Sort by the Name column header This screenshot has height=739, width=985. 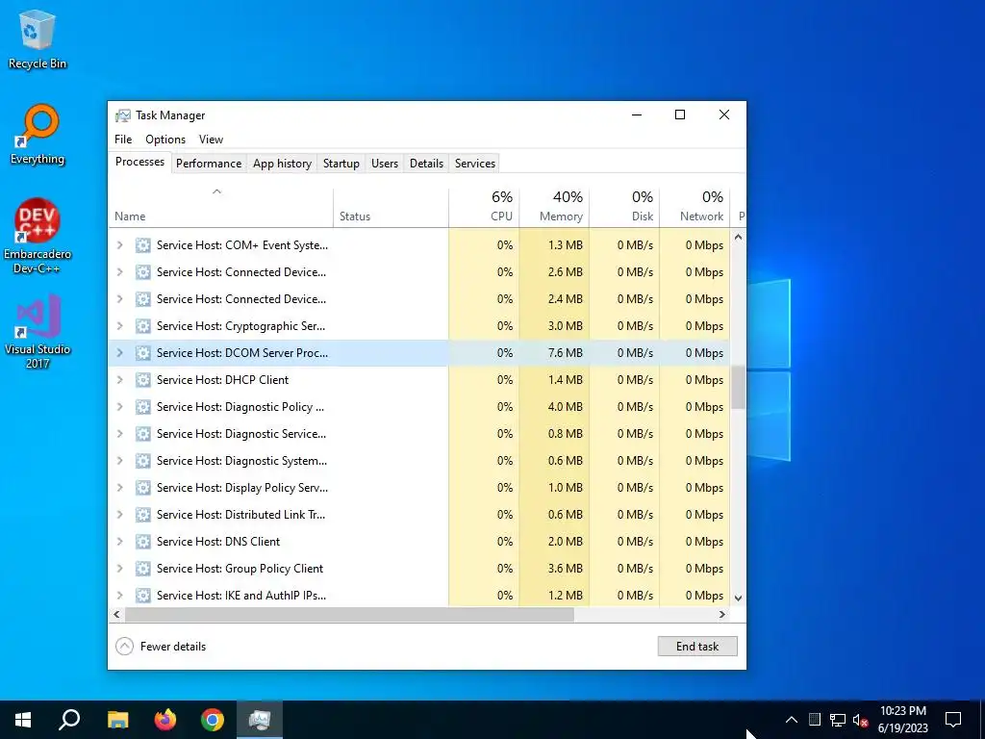pos(220,208)
